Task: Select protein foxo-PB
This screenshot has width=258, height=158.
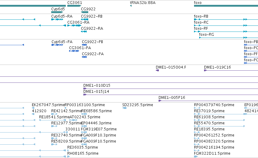Action: click(x=251, y=42)
